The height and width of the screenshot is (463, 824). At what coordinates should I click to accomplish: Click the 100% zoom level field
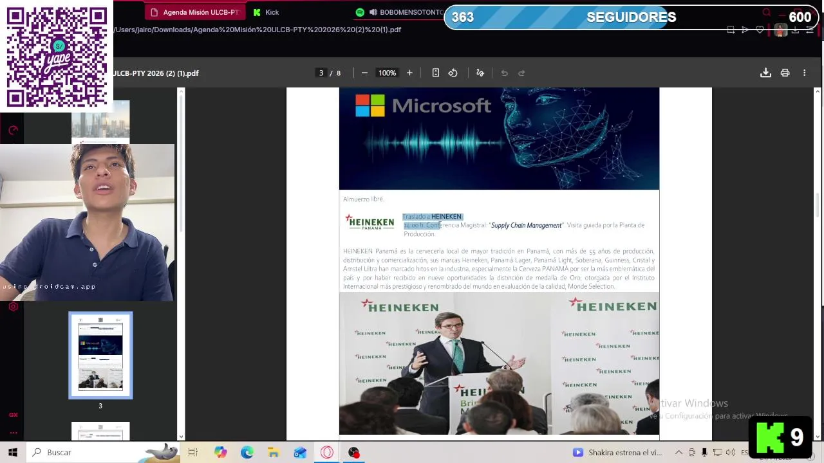tap(387, 73)
